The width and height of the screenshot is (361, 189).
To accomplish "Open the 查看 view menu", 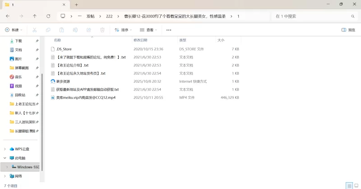I will [x=149, y=30].
